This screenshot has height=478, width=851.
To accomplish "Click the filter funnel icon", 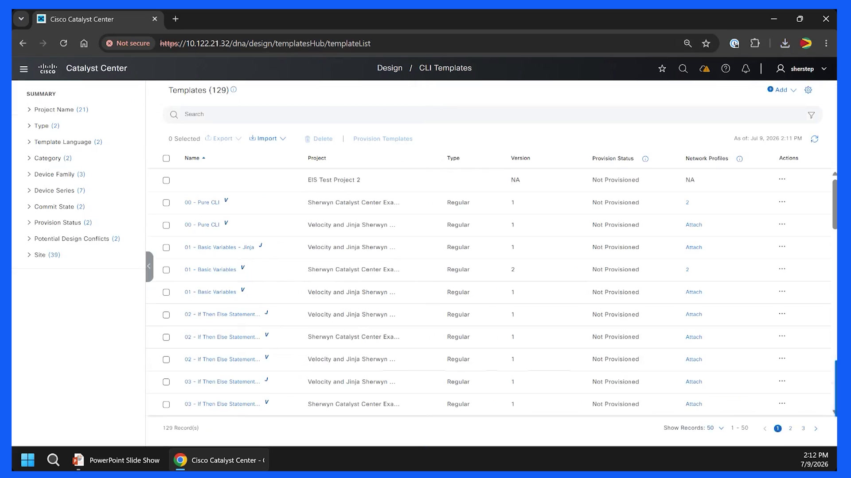I will (x=811, y=115).
